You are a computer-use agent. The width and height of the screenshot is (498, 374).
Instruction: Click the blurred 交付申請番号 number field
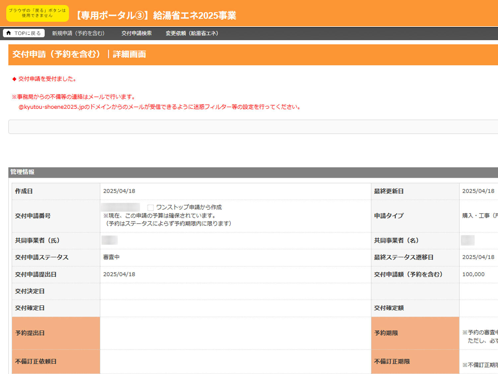pos(121,207)
